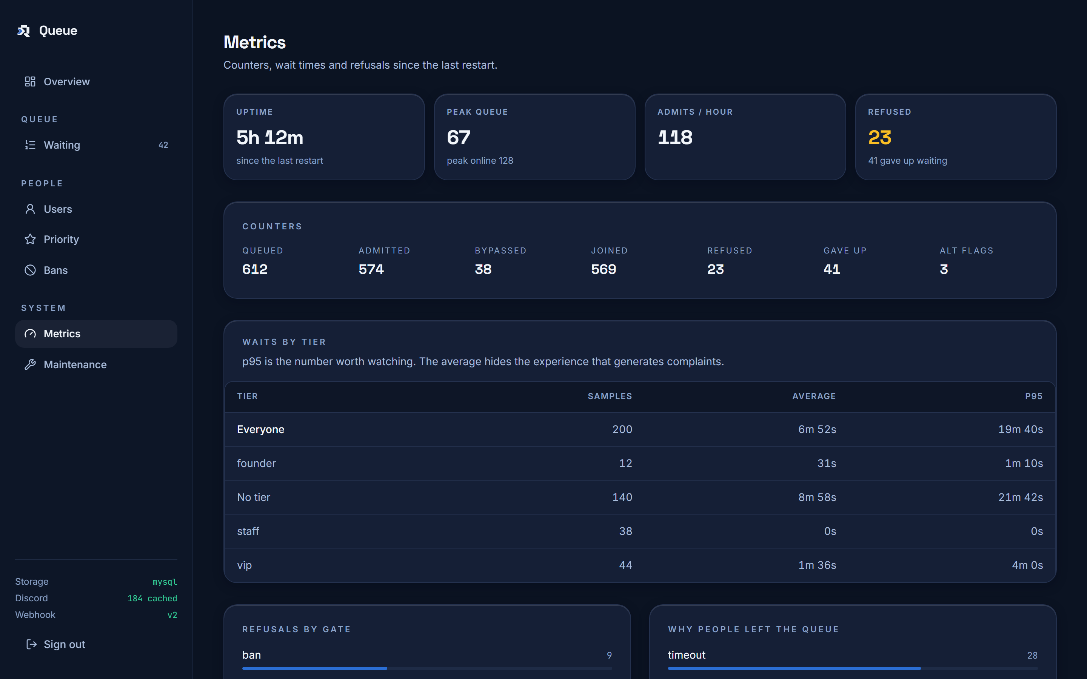Click the Samples column header
1087x679 pixels.
pyautogui.click(x=610, y=396)
